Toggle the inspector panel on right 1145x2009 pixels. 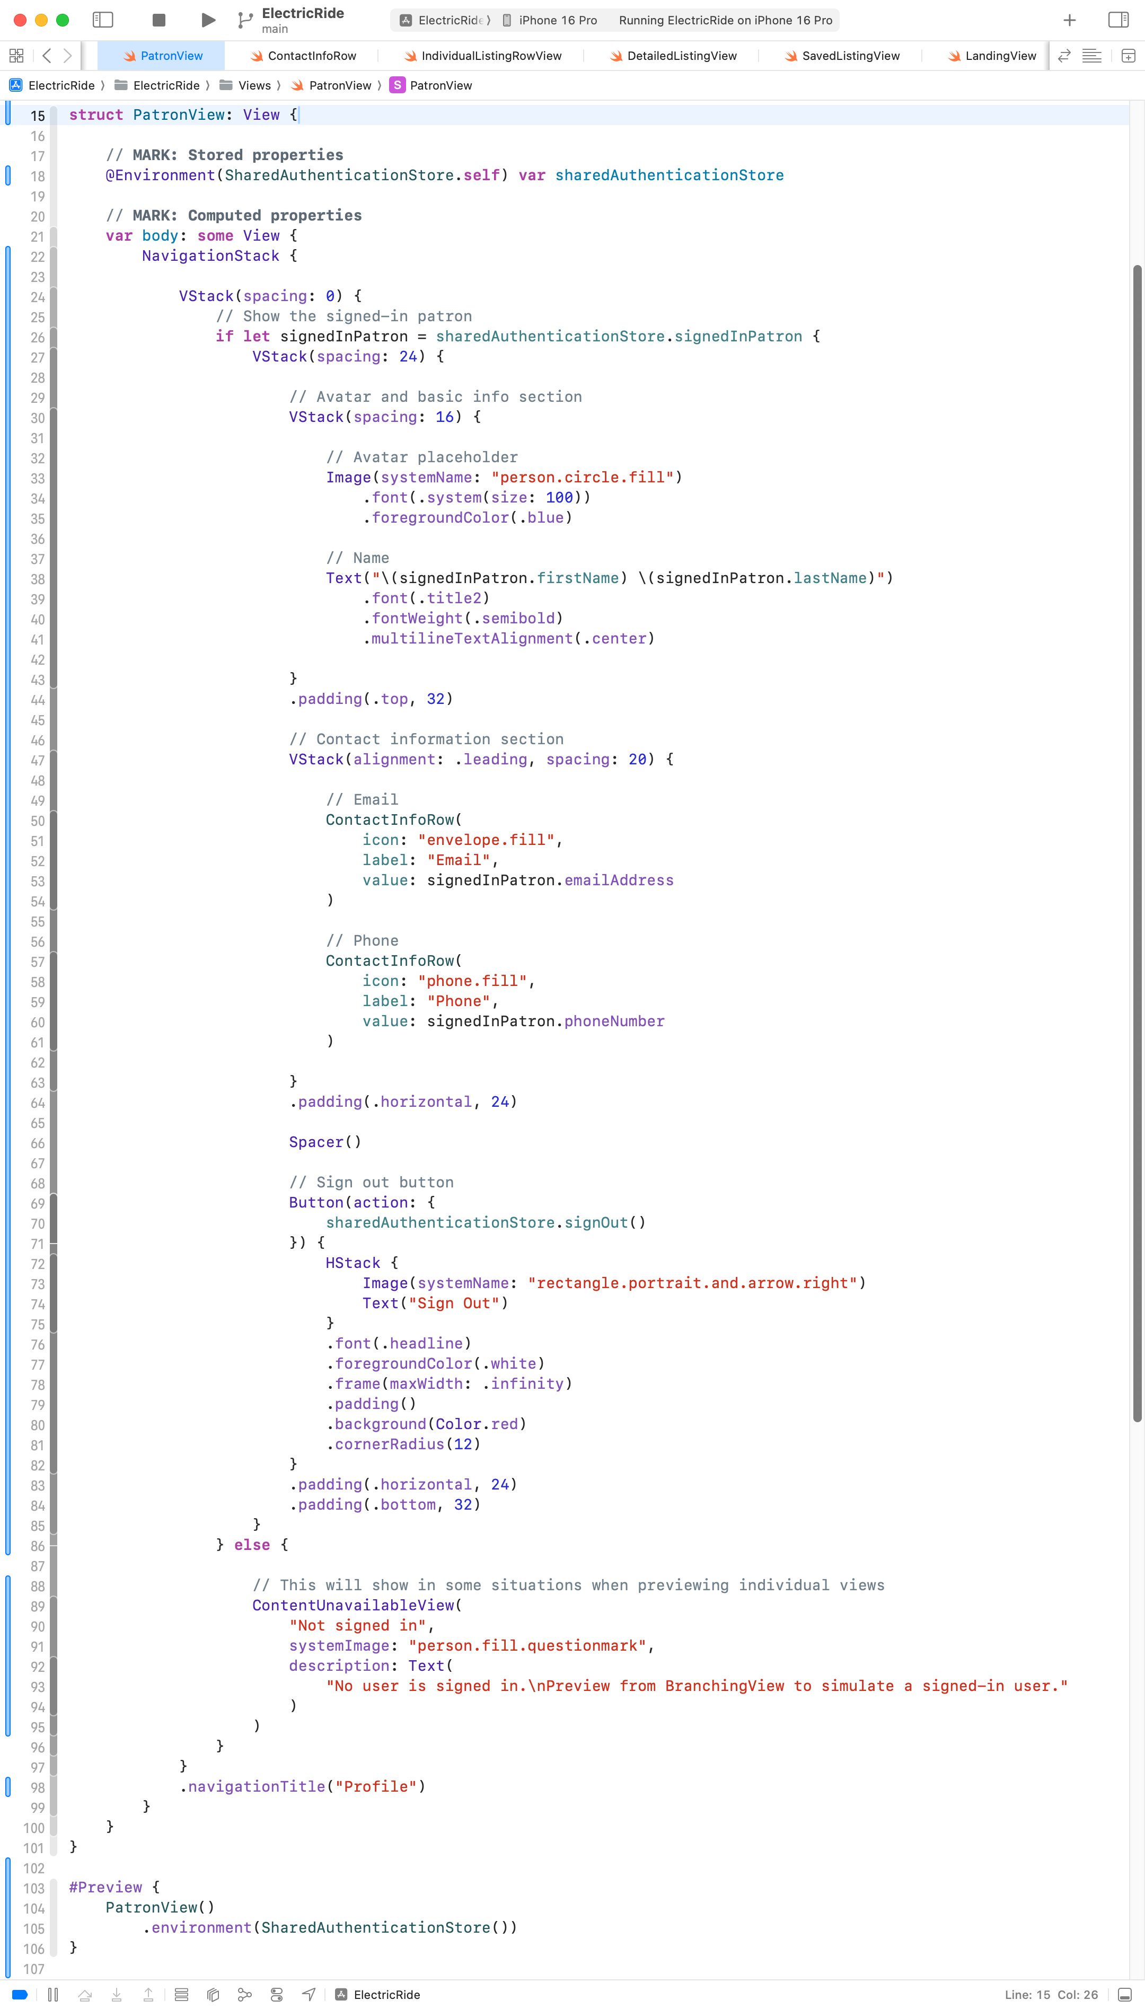(1117, 20)
